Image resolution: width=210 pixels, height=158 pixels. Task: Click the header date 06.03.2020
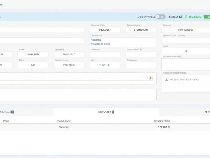pyautogui.click(x=195, y=17)
